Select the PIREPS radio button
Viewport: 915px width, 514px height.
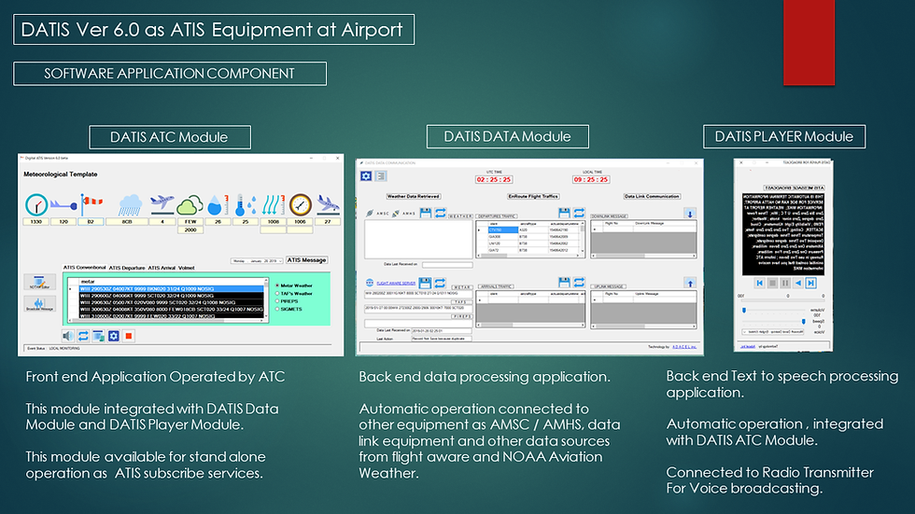coord(277,301)
